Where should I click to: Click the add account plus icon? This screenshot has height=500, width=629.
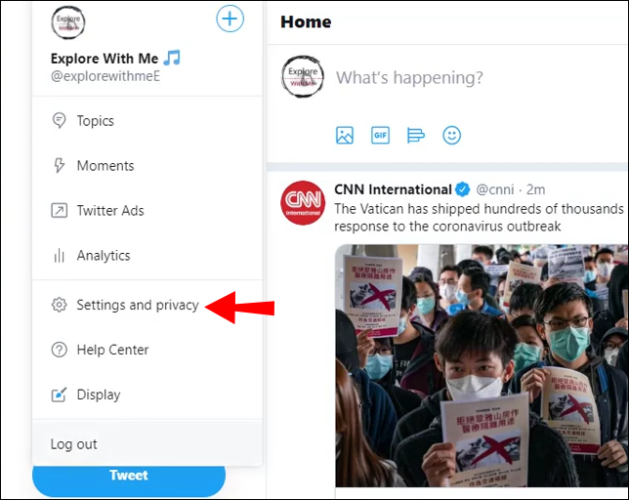[230, 18]
